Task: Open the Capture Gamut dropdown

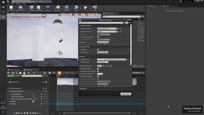Action: pyautogui.click(x=103, y=52)
